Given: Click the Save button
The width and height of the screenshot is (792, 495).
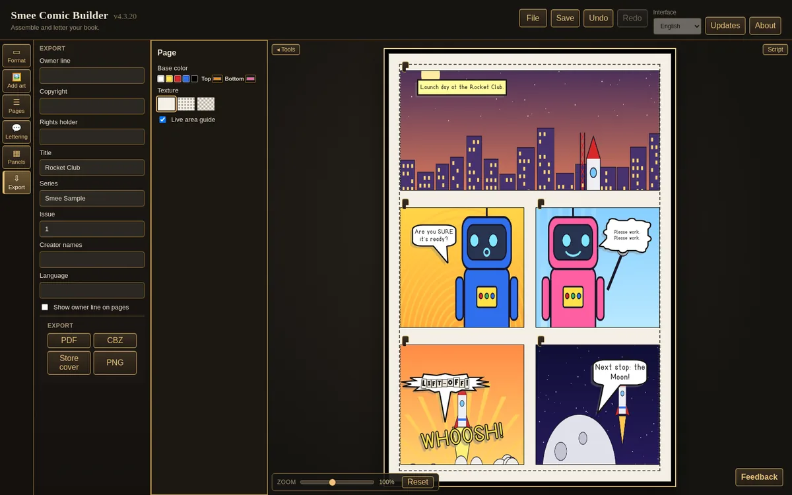Looking at the screenshot, I should tap(565, 18).
